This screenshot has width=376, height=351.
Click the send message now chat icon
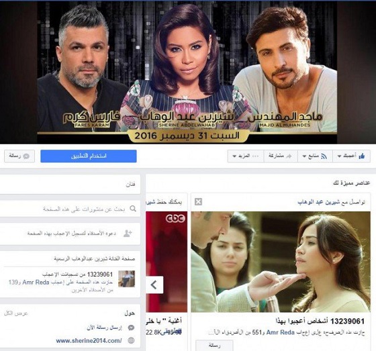point(131,328)
